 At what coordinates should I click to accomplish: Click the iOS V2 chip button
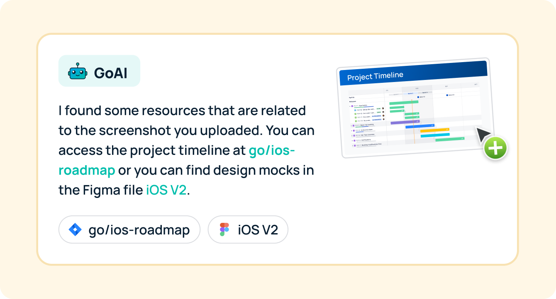point(248,229)
